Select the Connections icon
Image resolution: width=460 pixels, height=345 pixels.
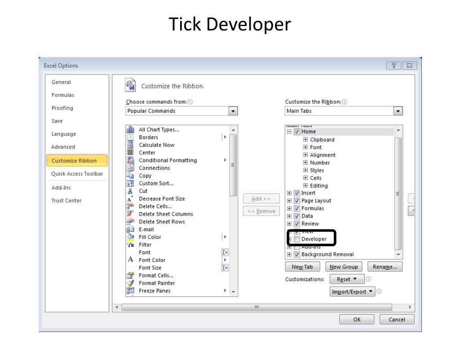point(130,168)
